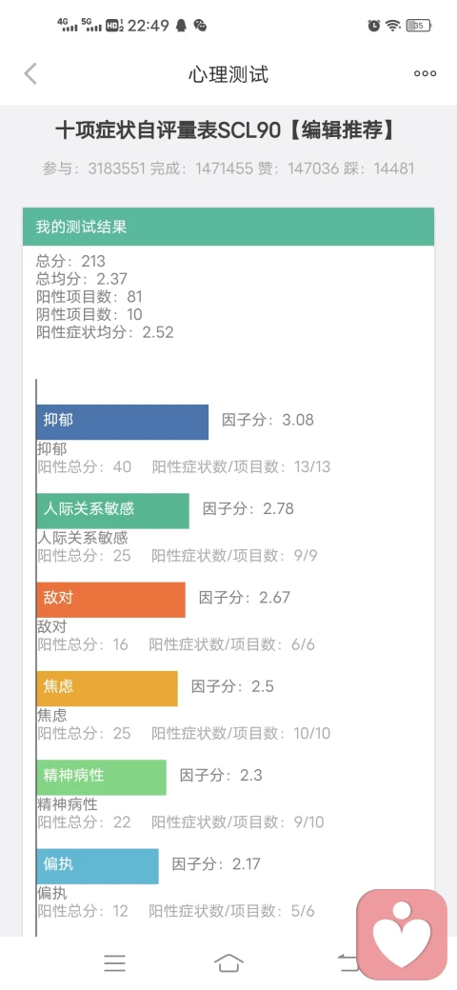Tap the yellow 焦虑 factor bar
The image size is (457, 990).
[108, 688]
